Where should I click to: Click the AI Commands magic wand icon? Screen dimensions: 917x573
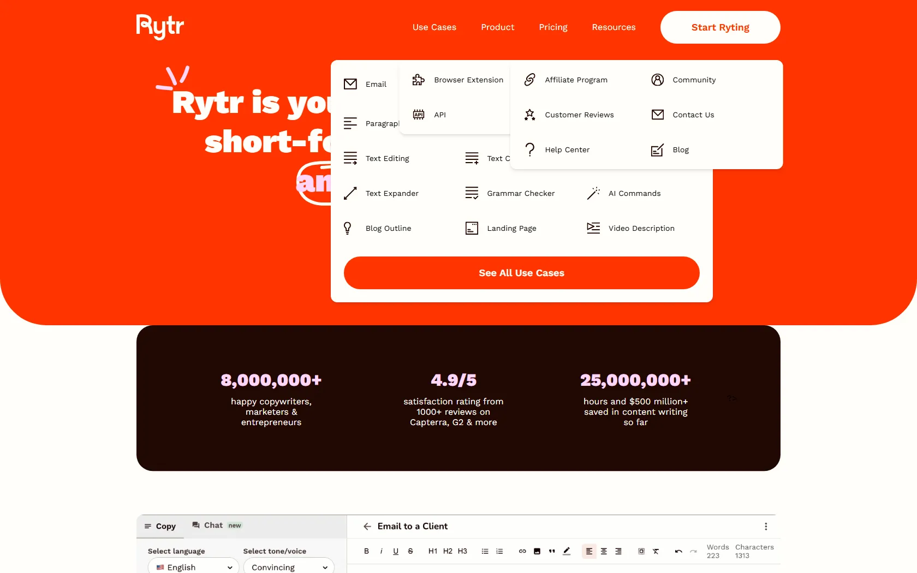593,193
